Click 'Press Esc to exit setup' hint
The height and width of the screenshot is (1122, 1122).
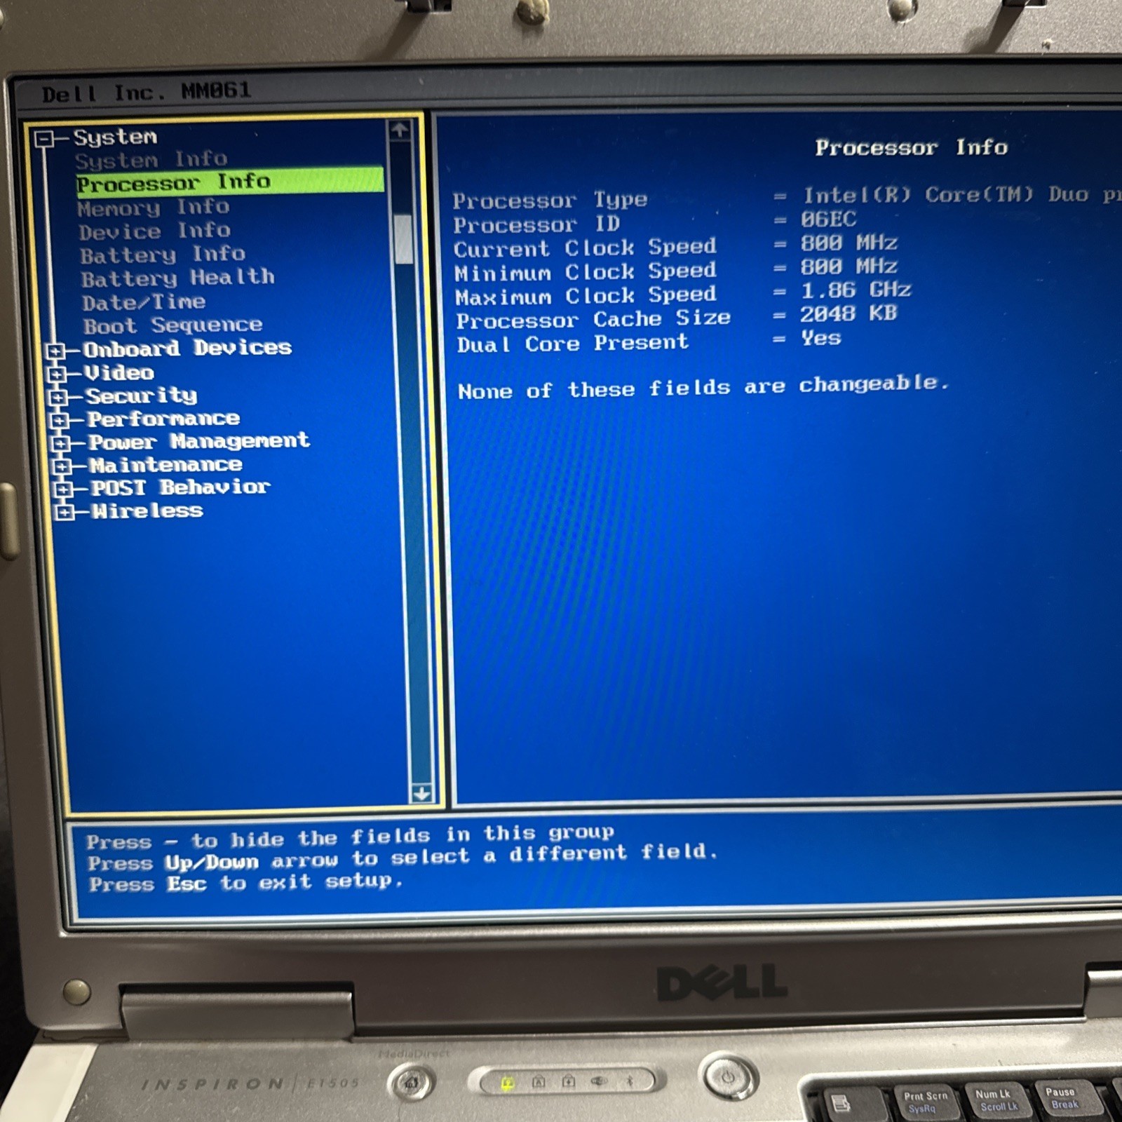(x=245, y=883)
